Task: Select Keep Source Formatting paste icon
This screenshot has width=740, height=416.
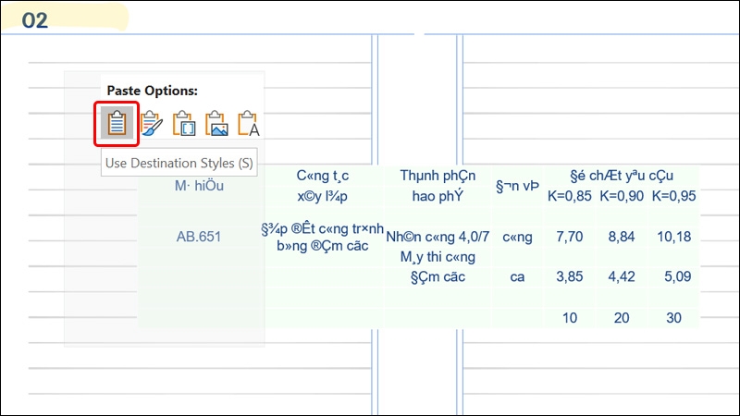Action: (x=151, y=123)
